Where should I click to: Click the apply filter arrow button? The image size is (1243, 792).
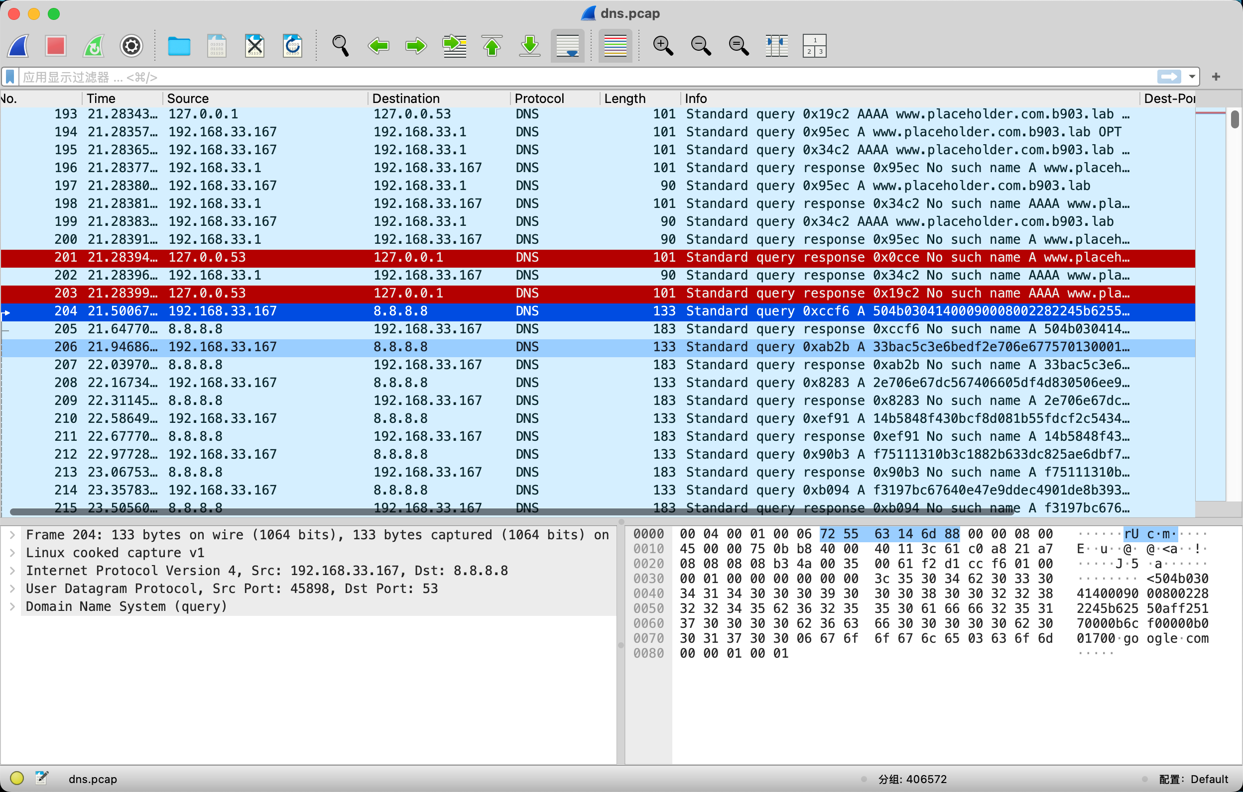[x=1169, y=77]
